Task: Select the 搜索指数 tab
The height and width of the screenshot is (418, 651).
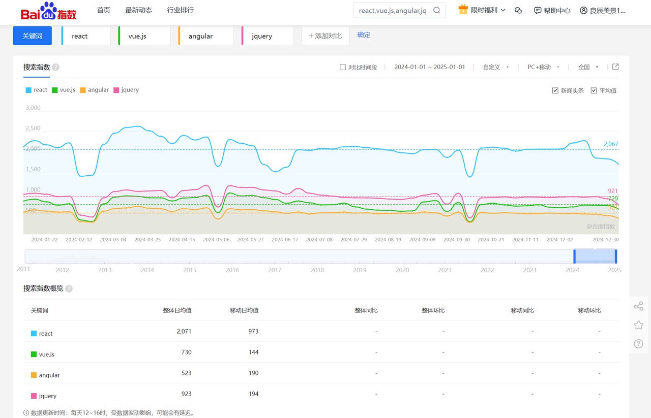Action: coord(37,67)
